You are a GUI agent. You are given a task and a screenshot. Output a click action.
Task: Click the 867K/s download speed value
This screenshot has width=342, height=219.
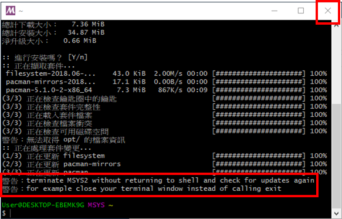click(x=170, y=90)
